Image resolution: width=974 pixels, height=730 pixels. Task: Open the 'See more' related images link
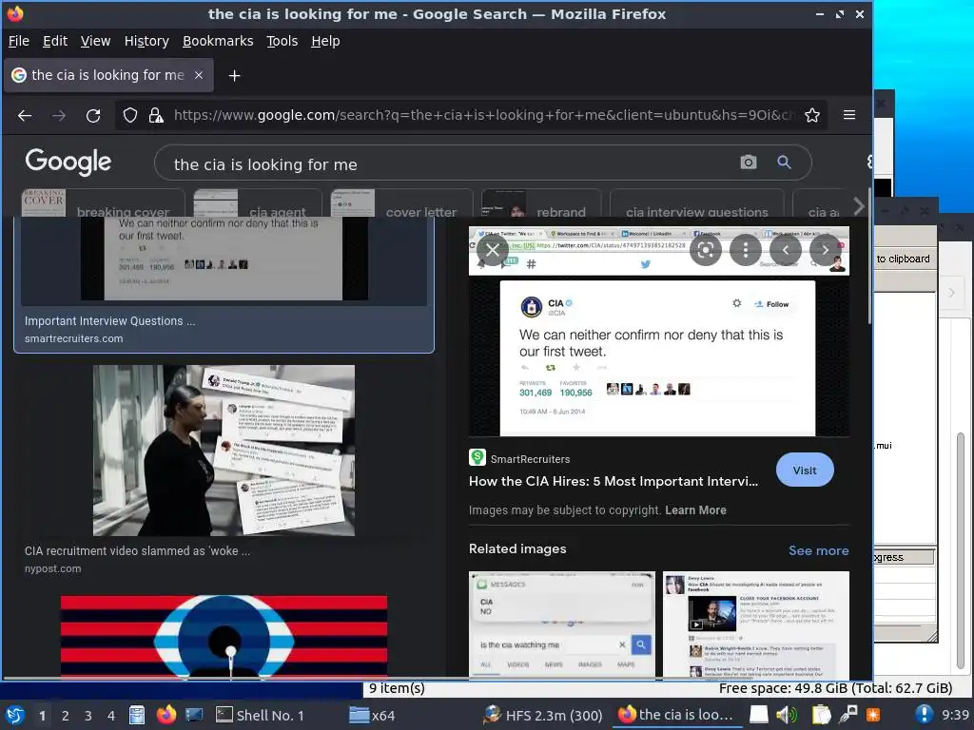point(818,550)
